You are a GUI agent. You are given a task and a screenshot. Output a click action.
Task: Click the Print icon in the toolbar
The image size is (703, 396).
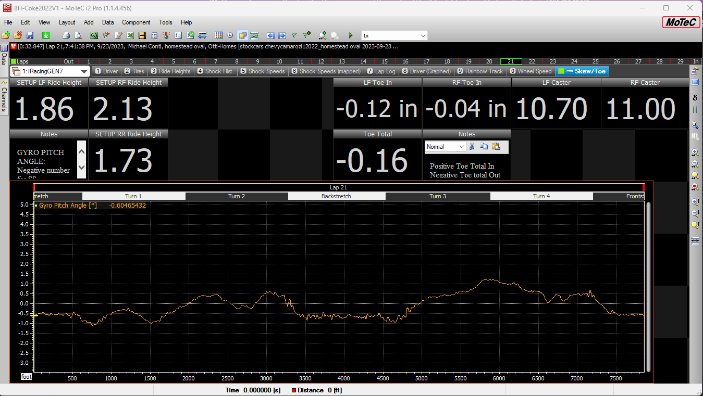point(66,35)
